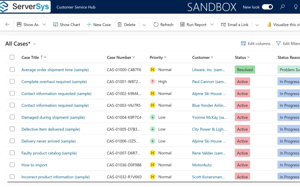Image resolution: width=300 pixels, height=187 pixels.
Task: Open customer Blue Yonder Airlines
Action: click(x=209, y=106)
